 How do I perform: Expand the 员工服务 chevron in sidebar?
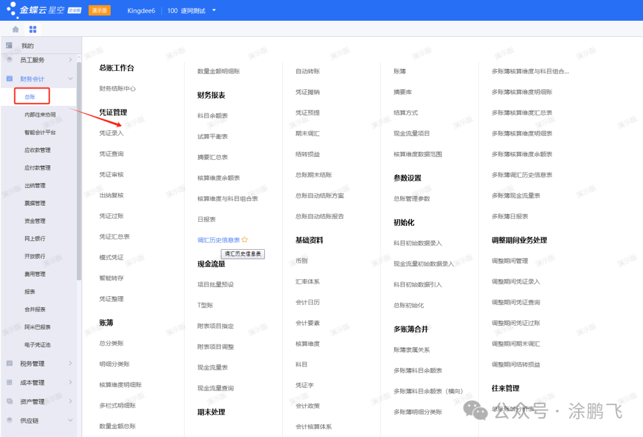70,59
